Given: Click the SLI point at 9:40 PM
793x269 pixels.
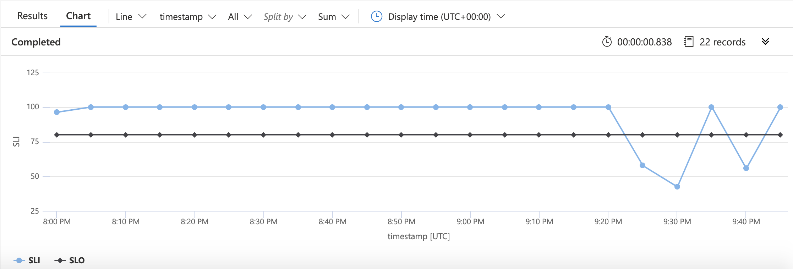Looking at the screenshot, I should coord(746,168).
